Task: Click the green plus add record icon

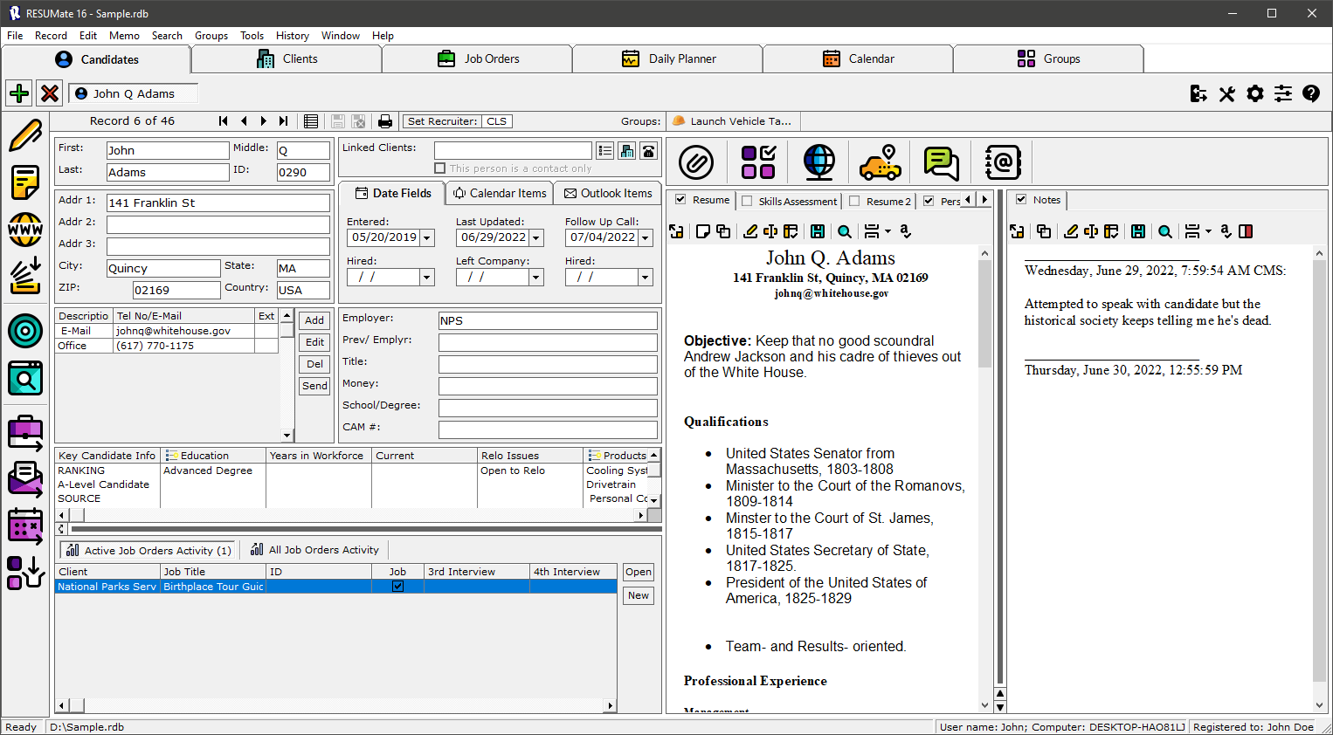Action: (19, 93)
